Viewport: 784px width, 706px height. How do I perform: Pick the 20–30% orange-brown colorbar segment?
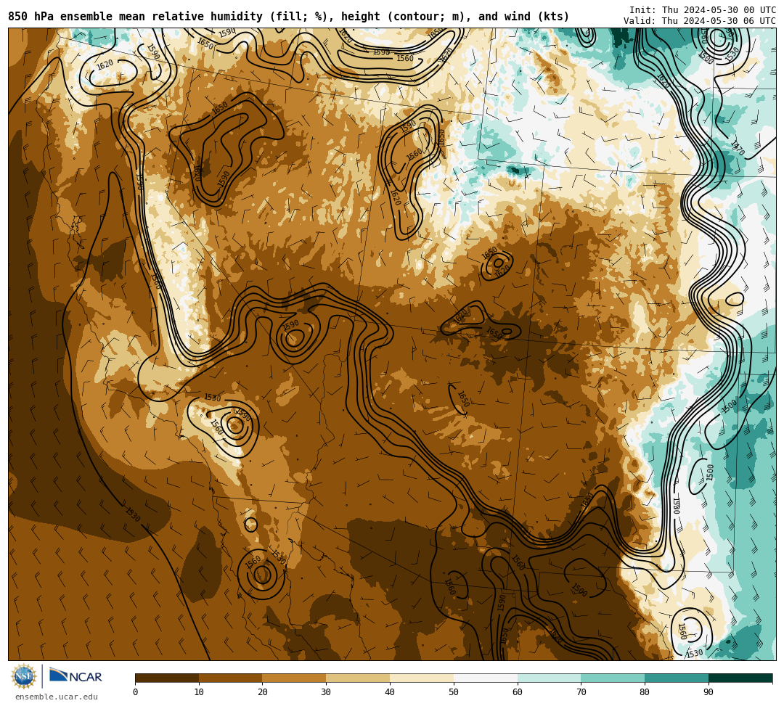295,678
